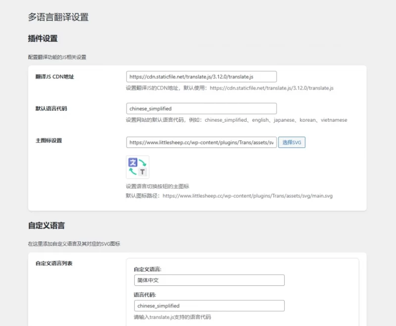The width and height of the screenshot is (396, 326).
Task: Click the 多语言翻译设置 page title
Action: 58,17
